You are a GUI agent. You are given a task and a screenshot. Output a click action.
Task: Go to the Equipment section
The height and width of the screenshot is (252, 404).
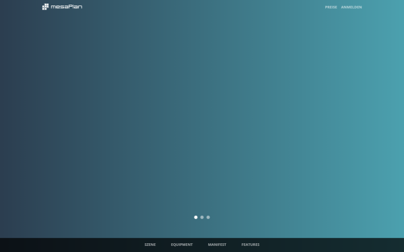click(182, 245)
